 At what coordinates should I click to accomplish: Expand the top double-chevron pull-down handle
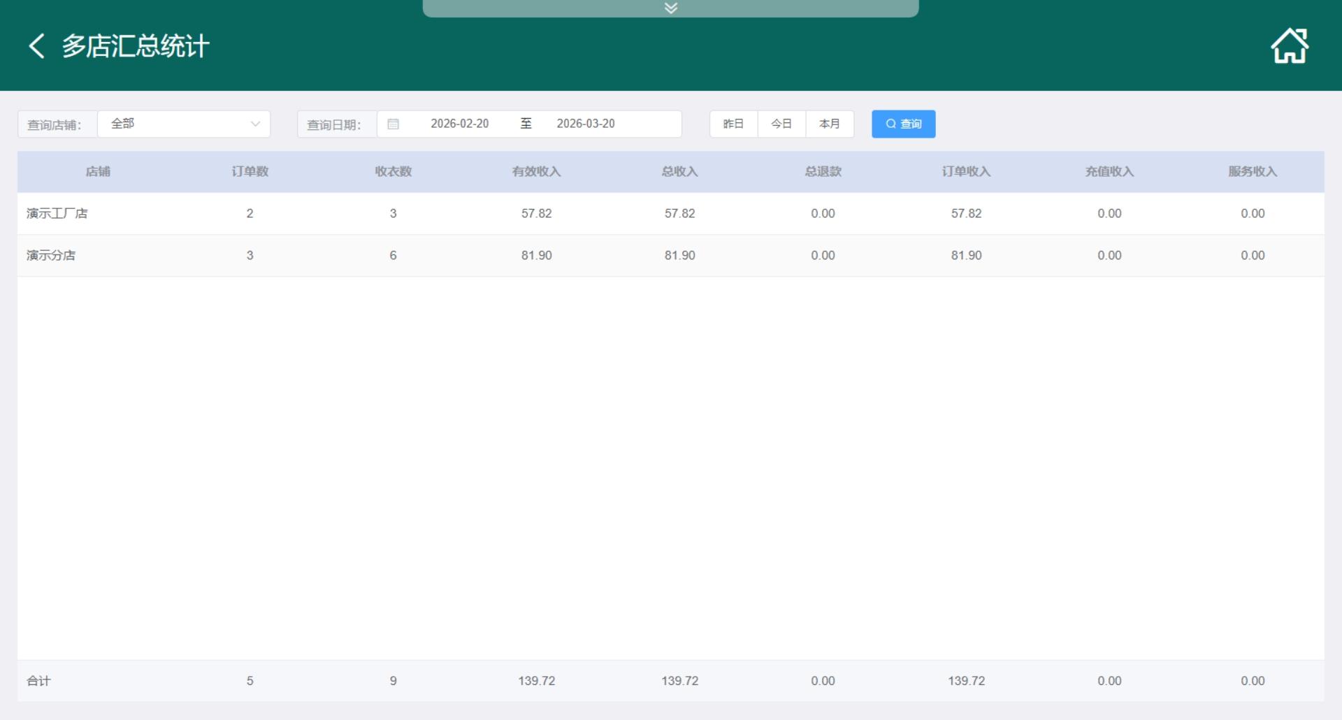click(x=670, y=8)
